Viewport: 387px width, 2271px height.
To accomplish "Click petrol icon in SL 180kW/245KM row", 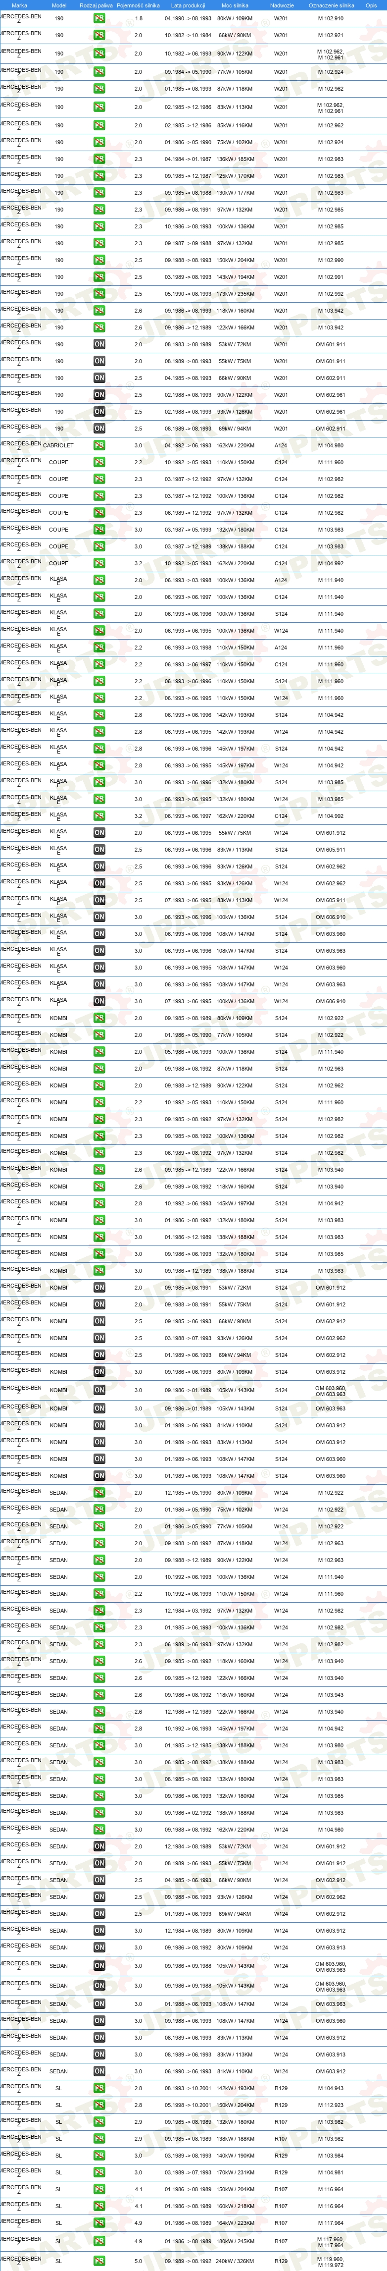I will click(99, 2241).
